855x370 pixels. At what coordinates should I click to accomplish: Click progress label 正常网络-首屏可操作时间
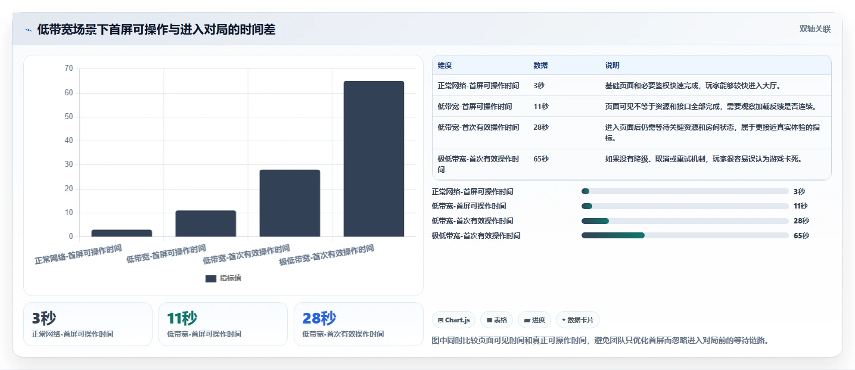click(x=472, y=192)
